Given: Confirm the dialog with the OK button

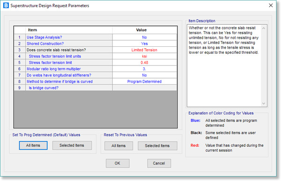Looking at the screenshot, I should 118,163.
